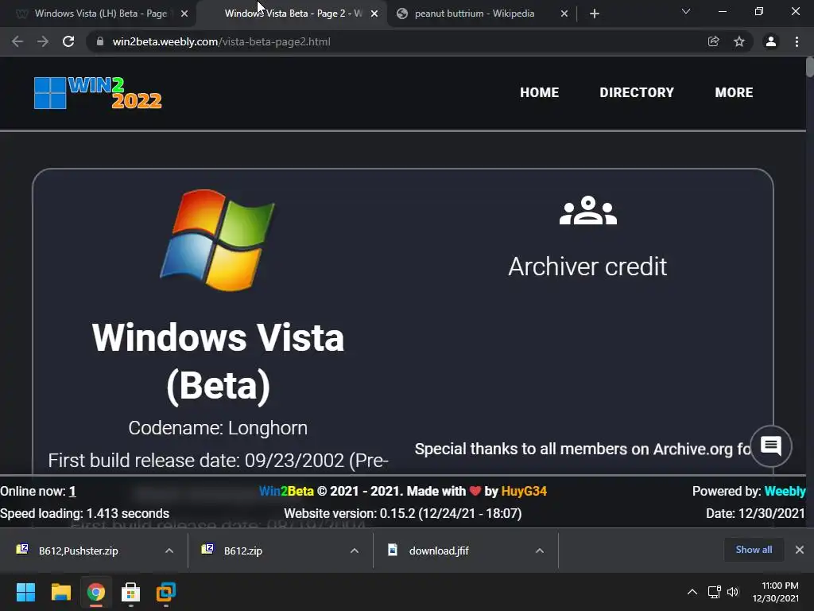Open the B612,Pushster.zip download
The height and width of the screenshot is (611, 814).
(x=78, y=551)
